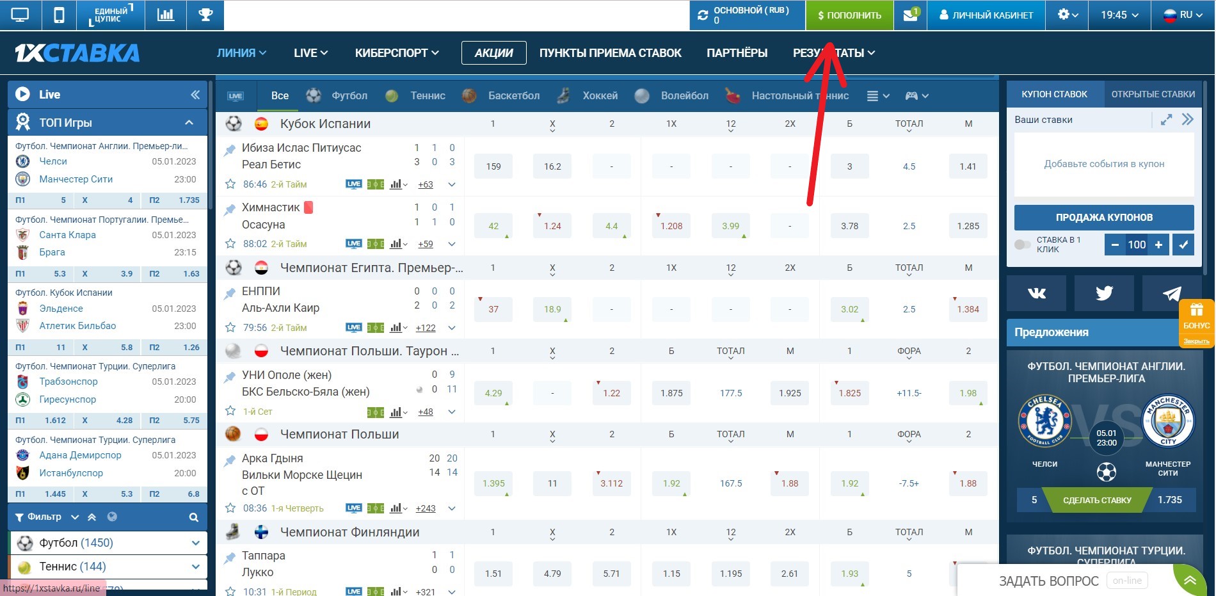1216x596 pixels.
Task: Select the Футбол sport tab
Action: 337,96
